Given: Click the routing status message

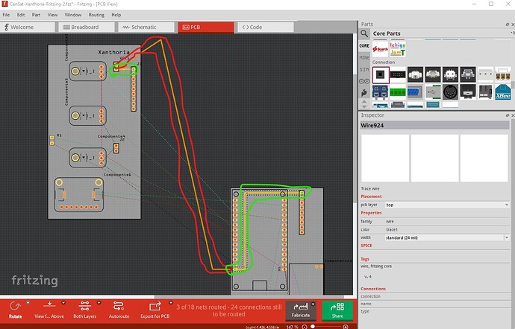Looking at the screenshot, I should [x=229, y=310].
